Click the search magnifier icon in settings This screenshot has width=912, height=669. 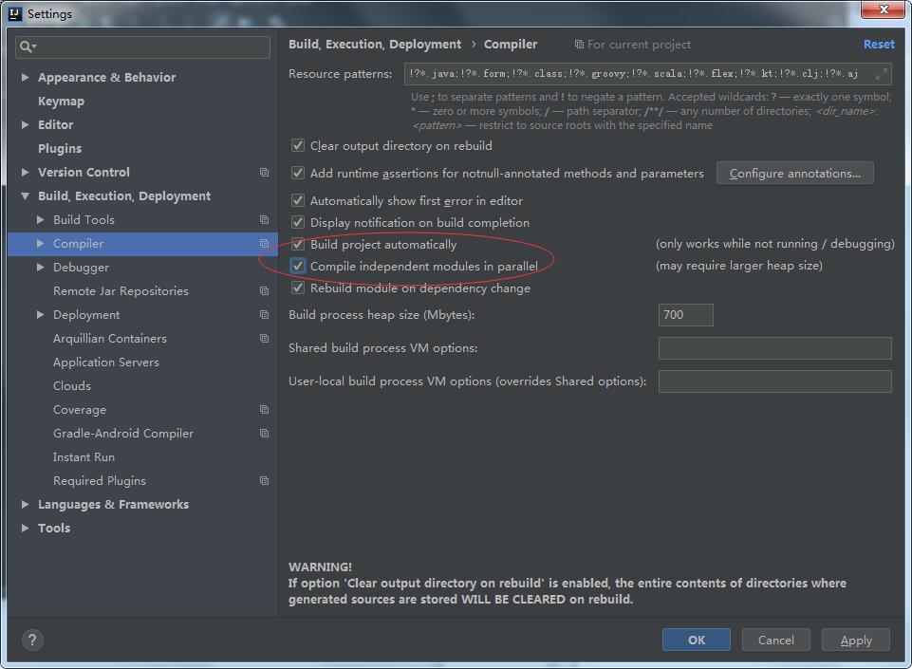click(28, 46)
